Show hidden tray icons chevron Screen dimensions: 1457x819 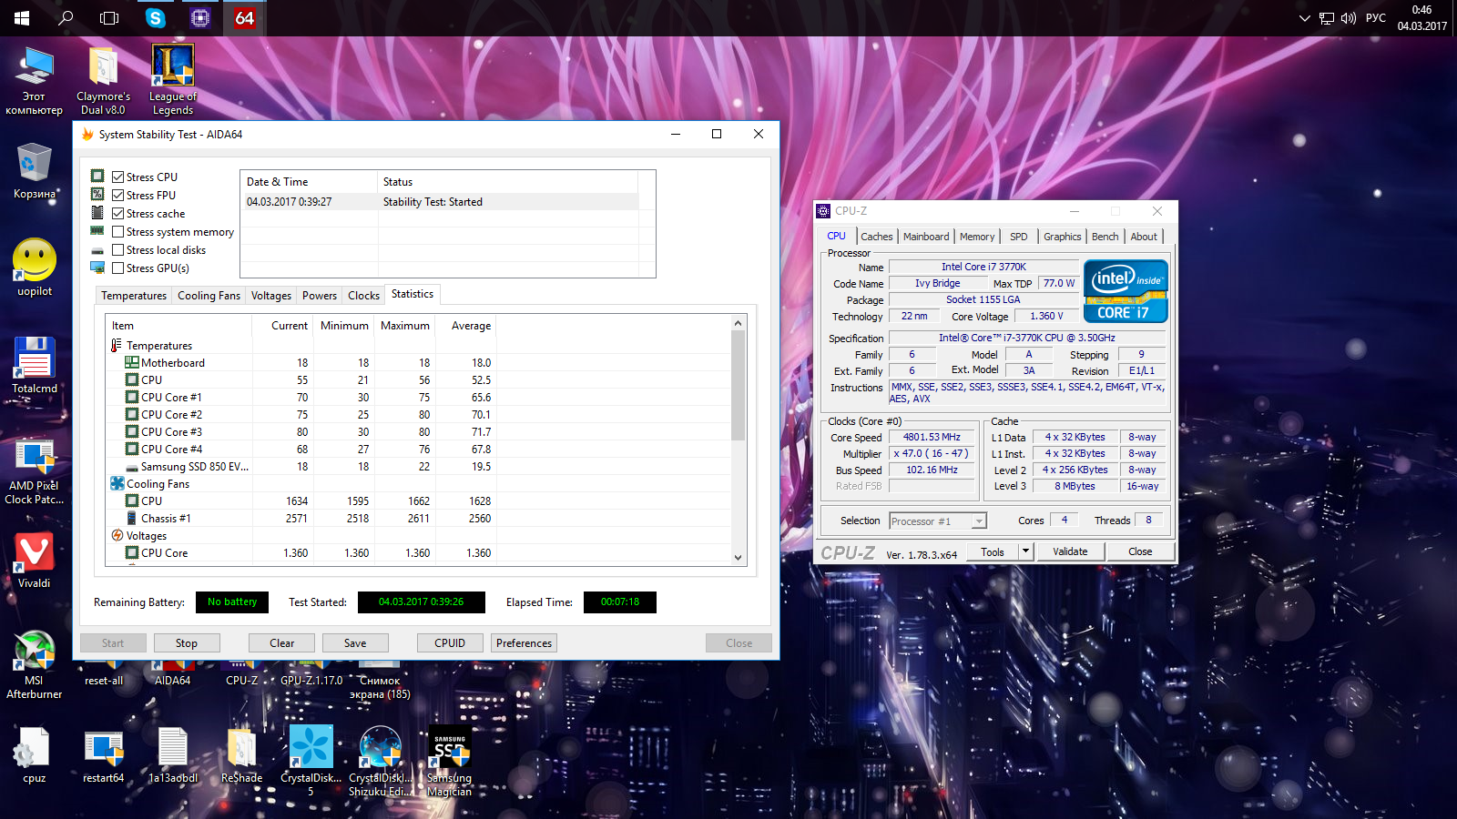click(1304, 18)
